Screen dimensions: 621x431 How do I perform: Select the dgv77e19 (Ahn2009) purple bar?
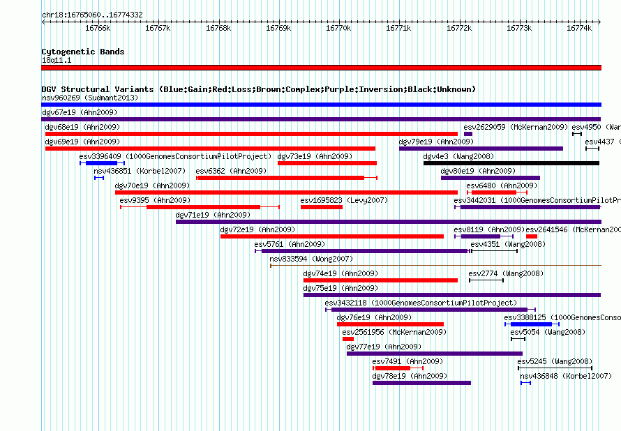point(435,354)
